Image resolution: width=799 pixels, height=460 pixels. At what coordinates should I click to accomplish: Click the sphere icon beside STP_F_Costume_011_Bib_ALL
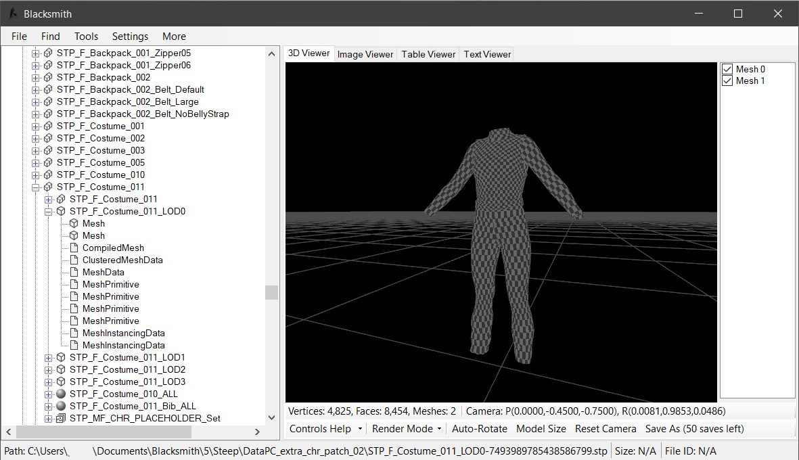(x=61, y=406)
